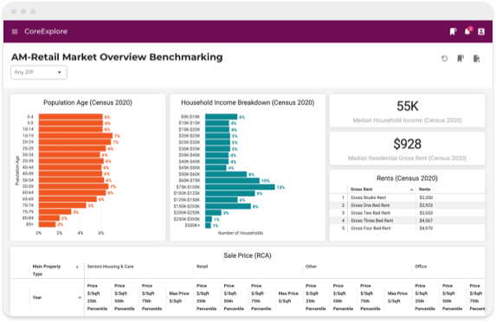
Task: Collapse the Main Property Type chevron
Action: (x=77, y=267)
